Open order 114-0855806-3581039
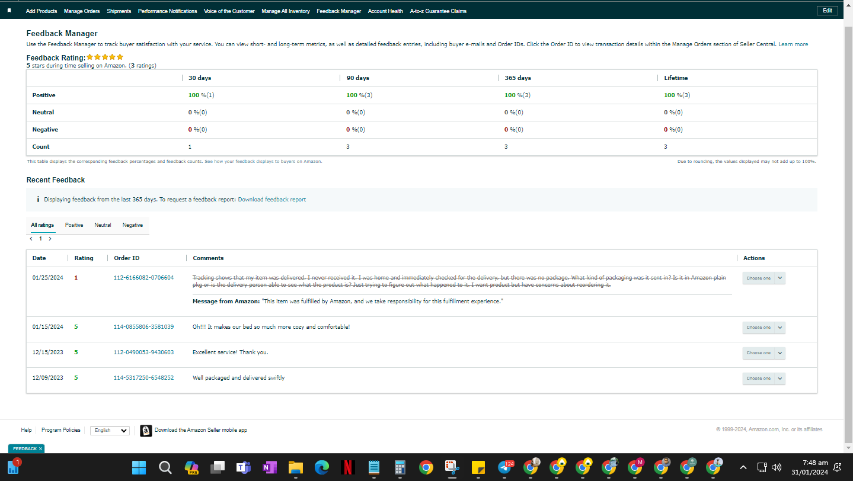The image size is (853, 481). tap(143, 327)
